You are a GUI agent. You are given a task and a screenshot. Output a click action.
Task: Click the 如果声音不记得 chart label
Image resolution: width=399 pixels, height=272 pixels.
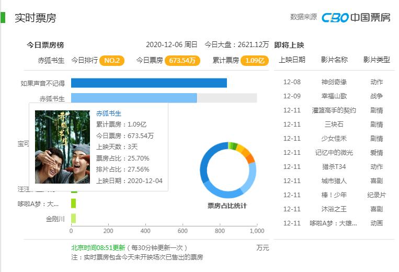43,84
